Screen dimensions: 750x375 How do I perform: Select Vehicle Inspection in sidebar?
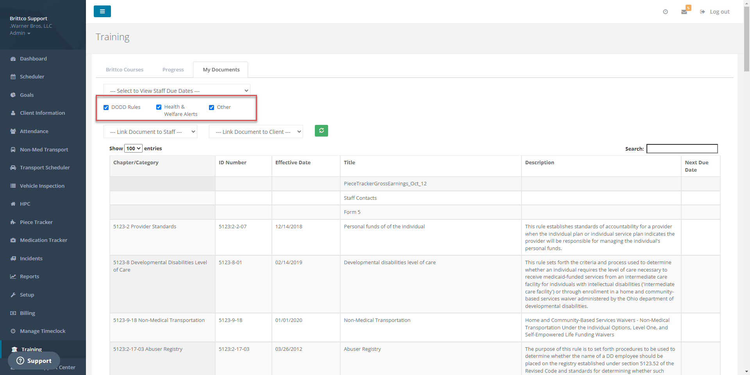42,186
